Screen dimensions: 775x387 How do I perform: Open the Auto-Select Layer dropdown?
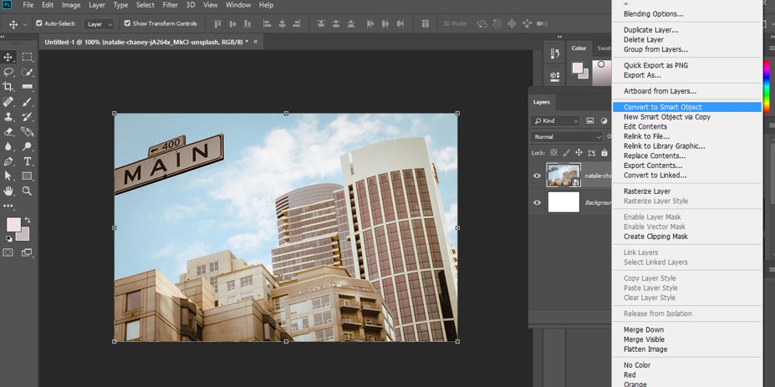[99, 23]
